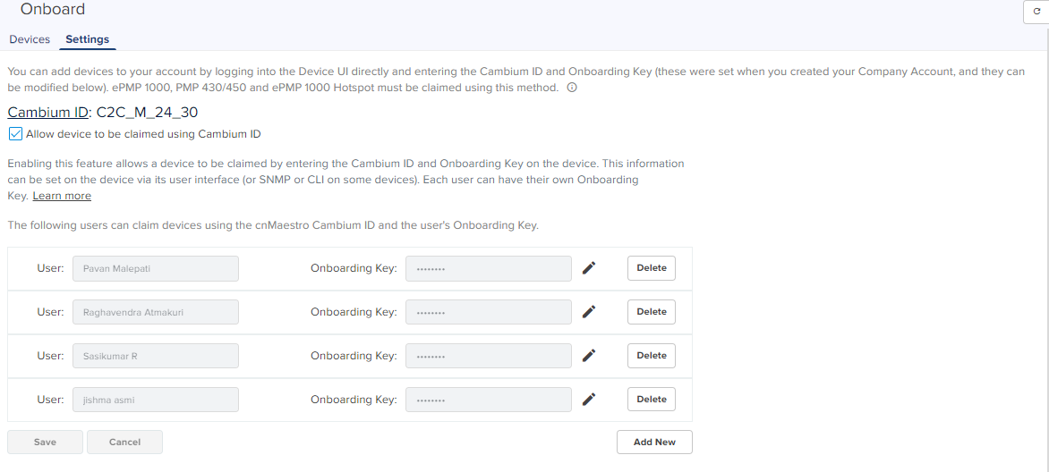Click the Sasikumar R user field
Screen dimensions: 1049x472
(155, 356)
